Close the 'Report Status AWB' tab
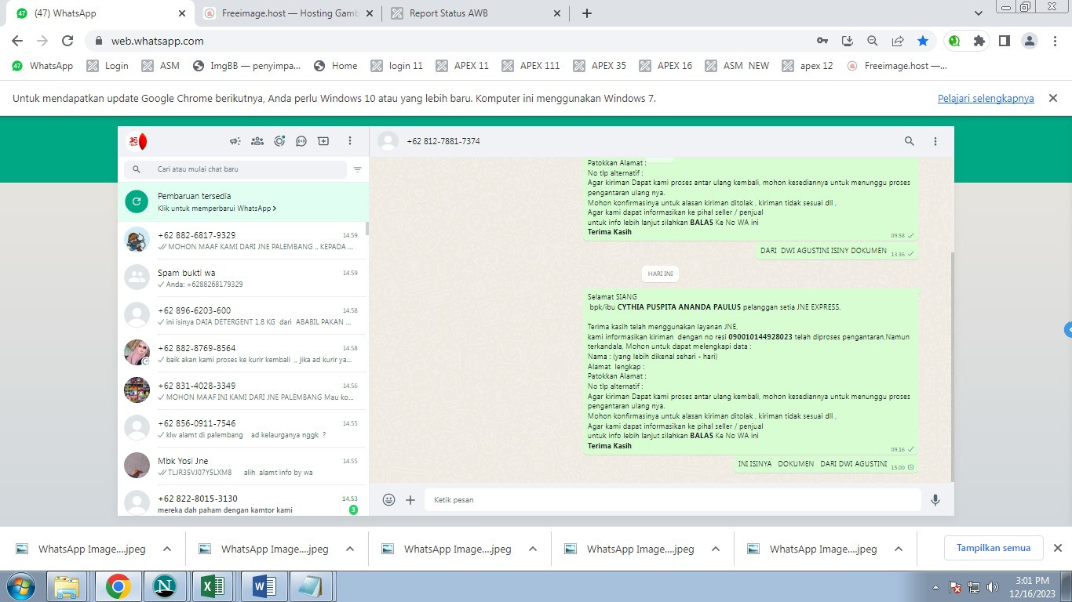 [557, 13]
